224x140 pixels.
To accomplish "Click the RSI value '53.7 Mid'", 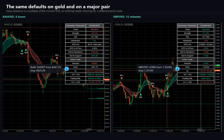I will point(206,37).
